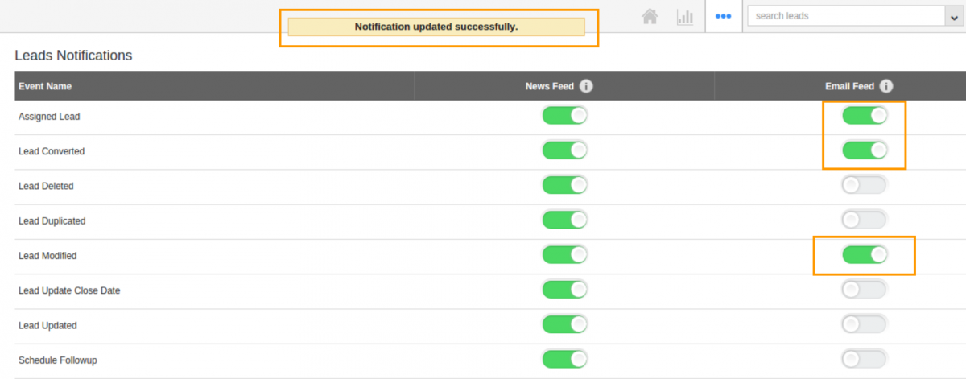Disable Lead Modified email feed toggle
The height and width of the screenshot is (379, 966).
point(865,255)
